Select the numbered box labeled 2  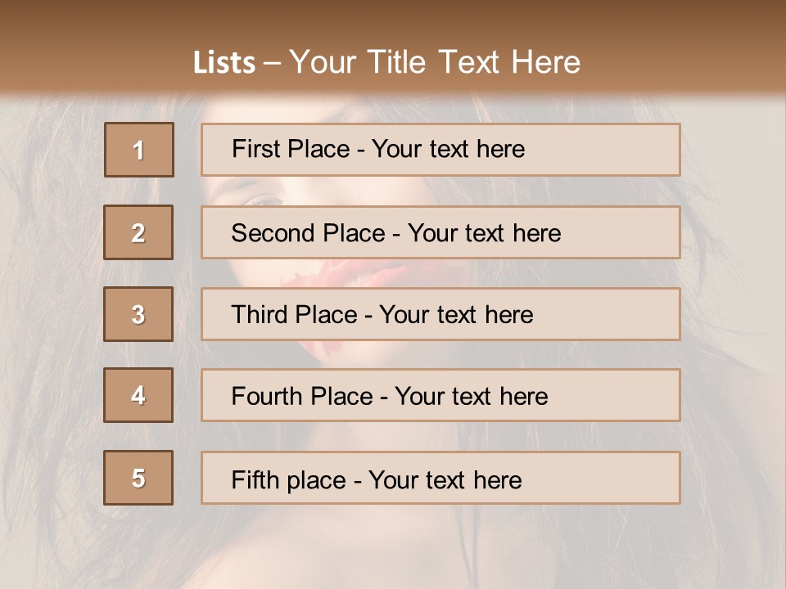(138, 232)
